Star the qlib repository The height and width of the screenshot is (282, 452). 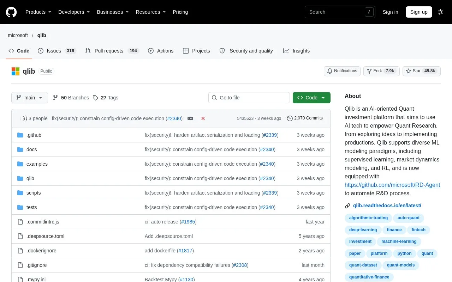tap(422, 71)
